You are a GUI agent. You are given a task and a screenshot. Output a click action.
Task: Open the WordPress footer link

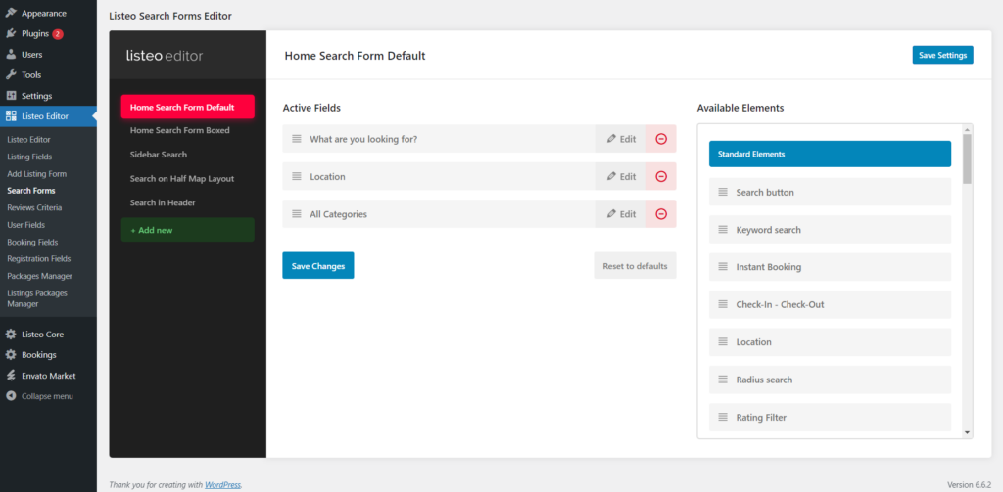point(222,485)
